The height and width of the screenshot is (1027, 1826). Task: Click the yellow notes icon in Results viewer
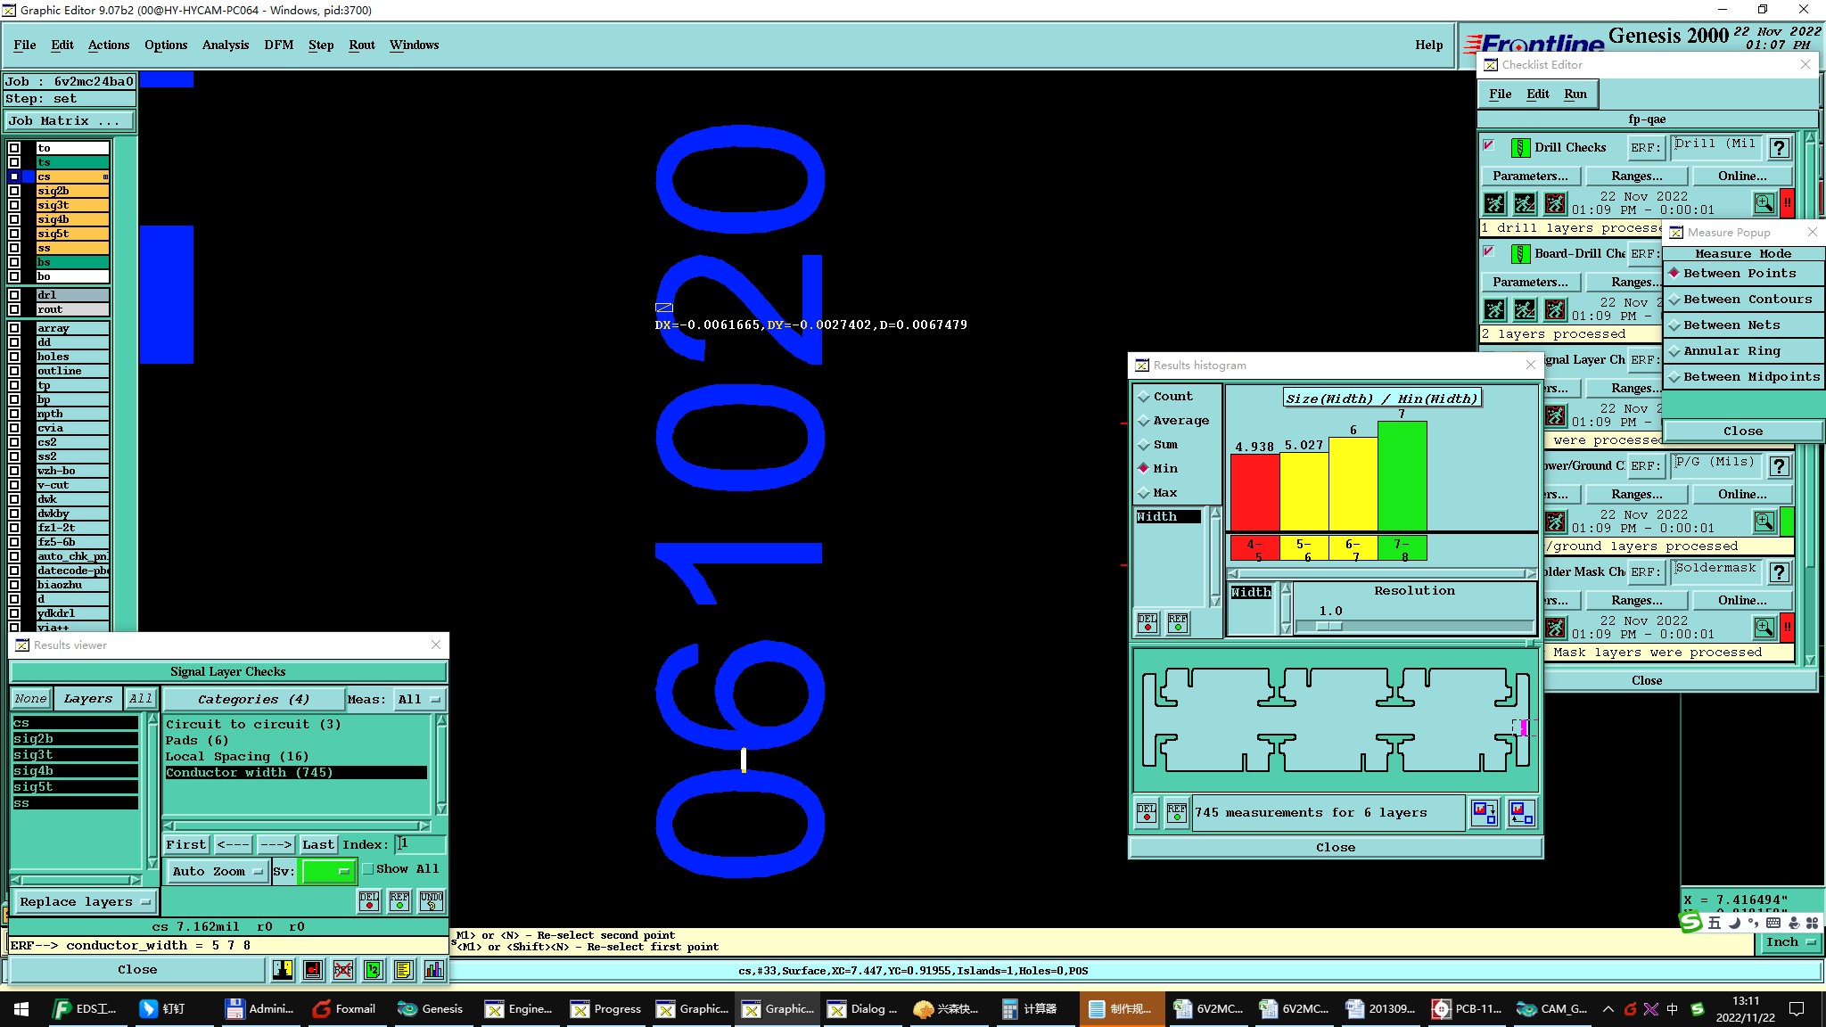[403, 970]
